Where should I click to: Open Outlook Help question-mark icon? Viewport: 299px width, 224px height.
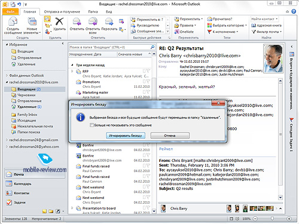pyautogui.click(x=294, y=11)
